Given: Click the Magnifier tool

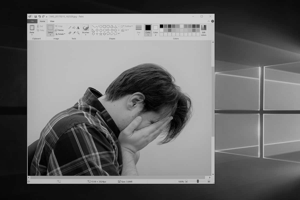Looking at the screenshot, I should coord(78,33).
